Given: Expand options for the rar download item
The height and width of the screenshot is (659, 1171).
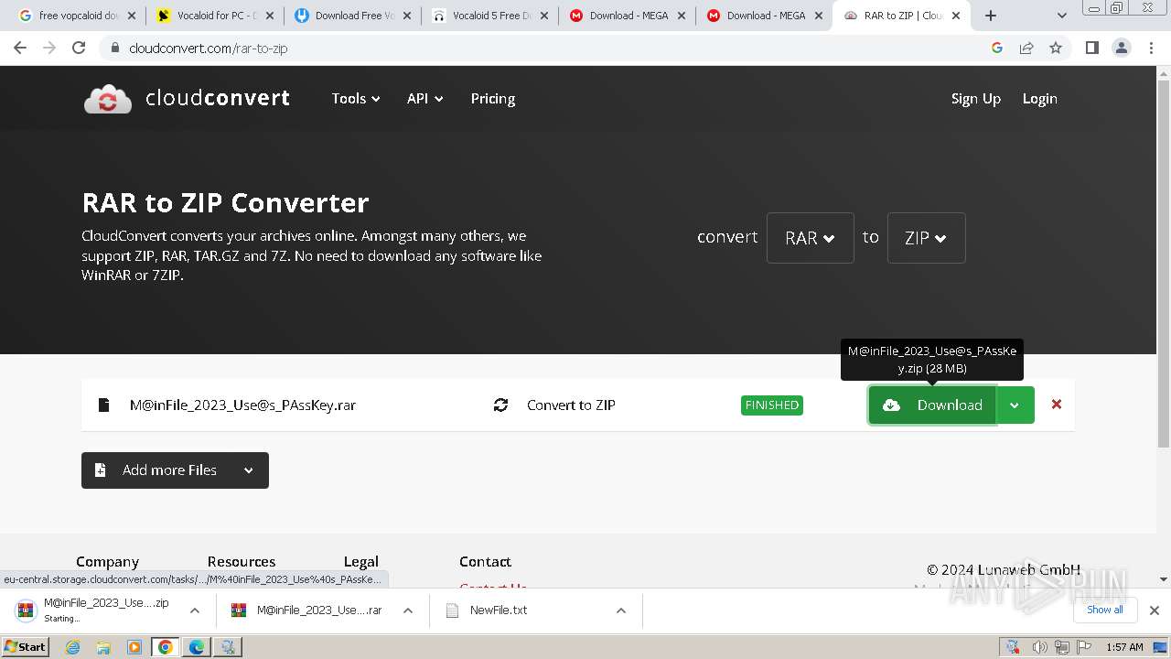Looking at the screenshot, I should (x=408, y=610).
